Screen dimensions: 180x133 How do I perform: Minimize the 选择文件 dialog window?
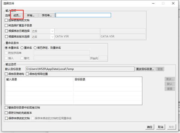(153, 3)
